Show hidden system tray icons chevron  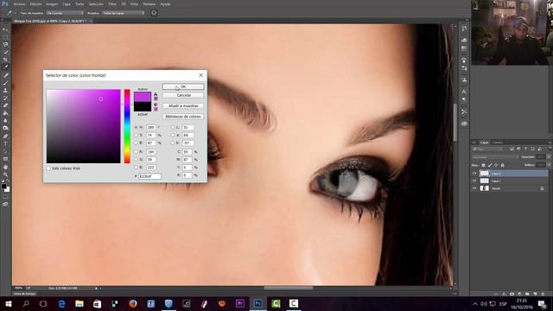[x=475, y=303]
